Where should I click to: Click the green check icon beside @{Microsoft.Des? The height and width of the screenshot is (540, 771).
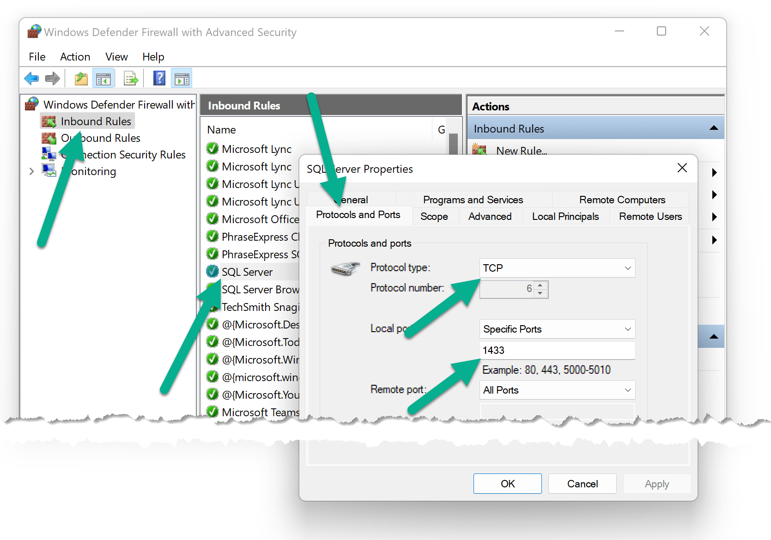[x=212, y=324]
